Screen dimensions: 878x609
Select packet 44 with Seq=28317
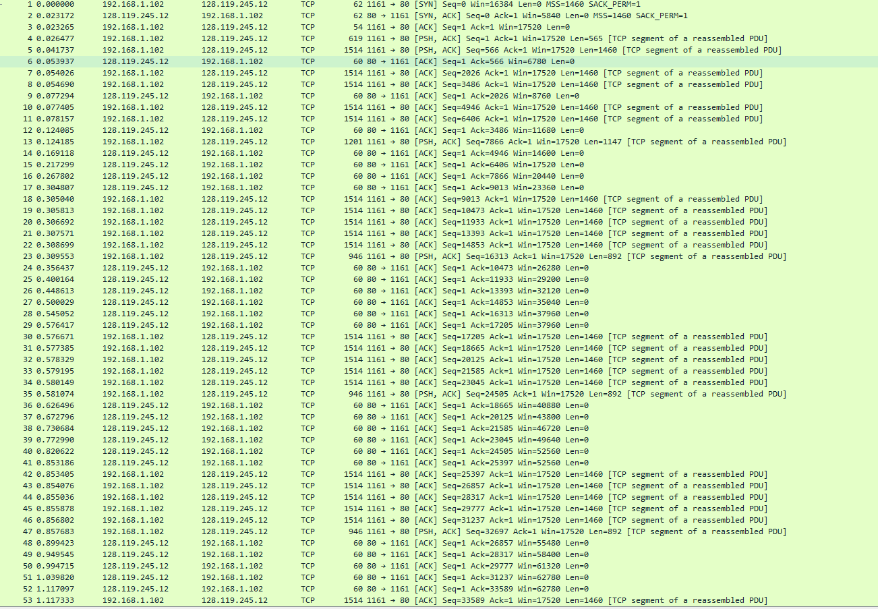270,497
